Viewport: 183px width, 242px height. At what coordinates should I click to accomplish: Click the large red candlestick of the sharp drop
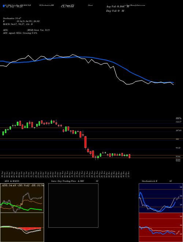85,142
